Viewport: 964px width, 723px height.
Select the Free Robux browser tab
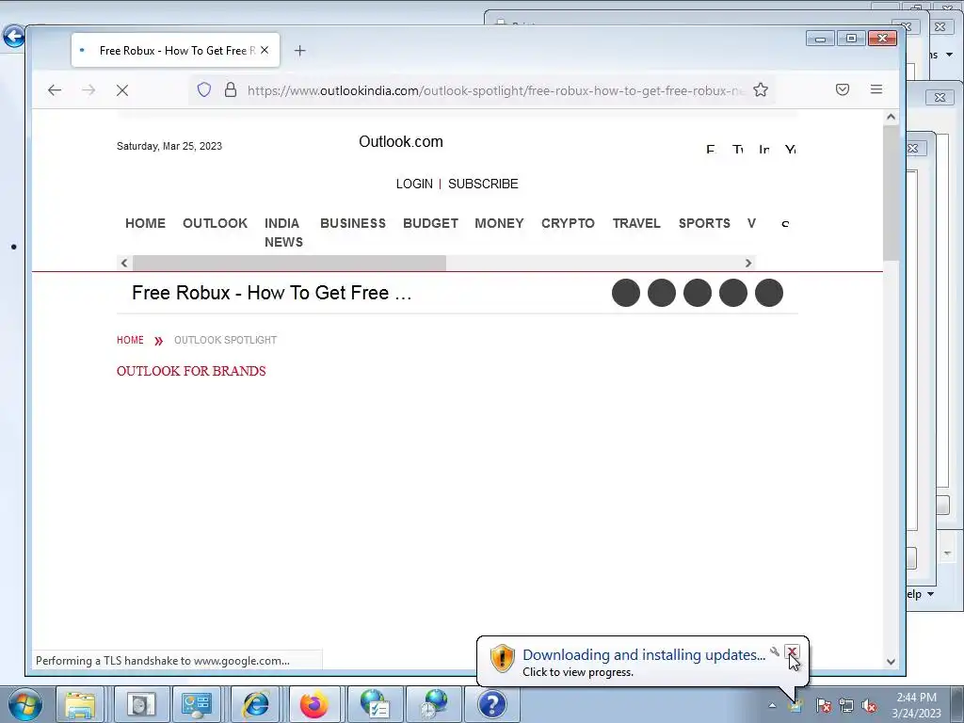pos(175,51)
